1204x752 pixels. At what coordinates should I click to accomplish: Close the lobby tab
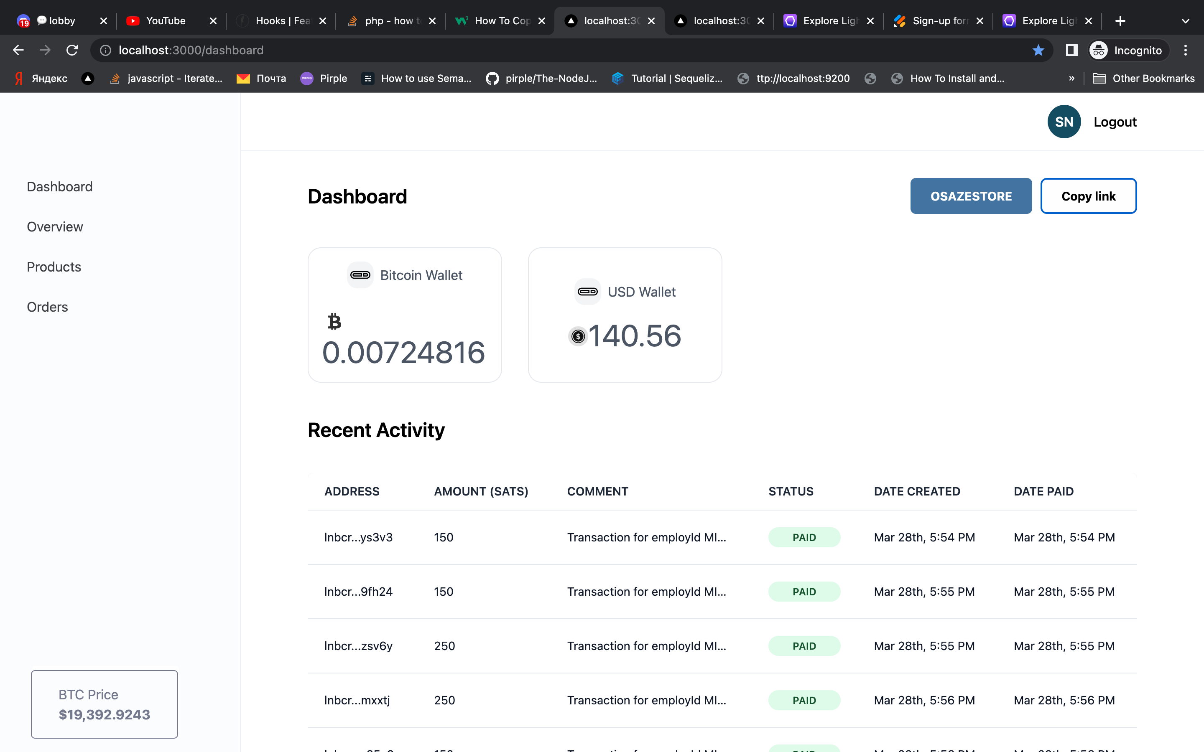(104, 21)
